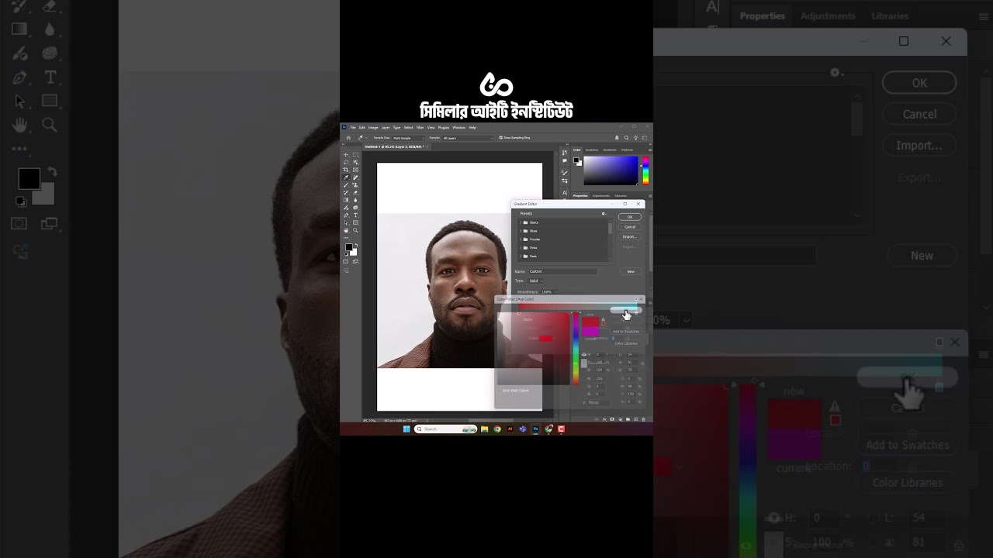Switch to the Gradients tab
Screen dimensions: 993x558
point(610,150)
